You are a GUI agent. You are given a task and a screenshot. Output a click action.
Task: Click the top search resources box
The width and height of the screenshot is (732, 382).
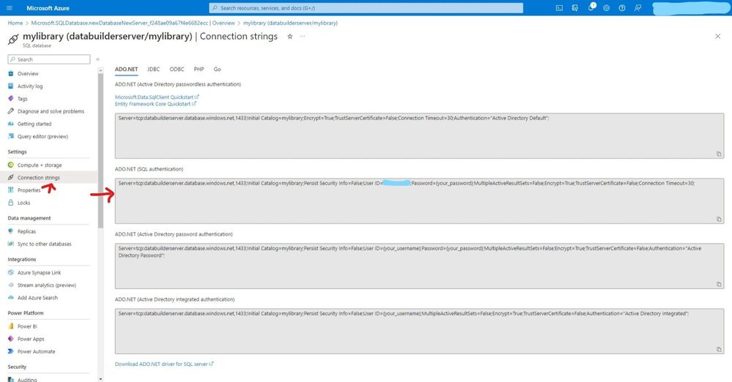[366, 8]
